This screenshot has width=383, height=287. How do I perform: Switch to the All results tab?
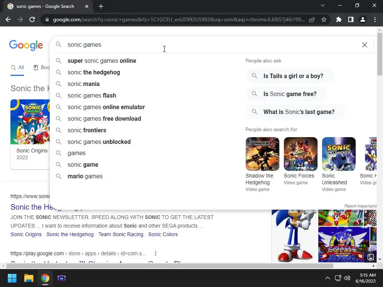[17, 68]
